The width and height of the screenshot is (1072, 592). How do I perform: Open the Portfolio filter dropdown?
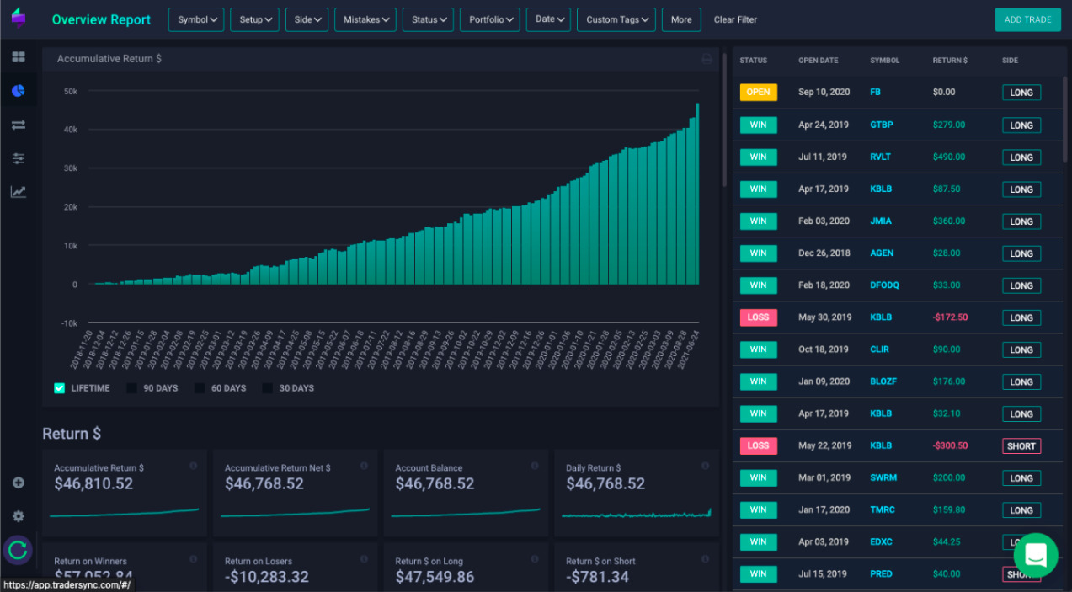pyautogui.click(x=490, y=19)
